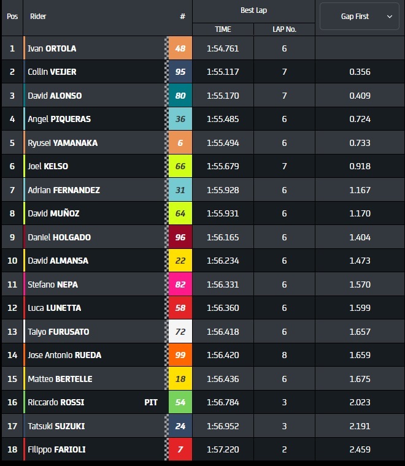The image size is (405, 466).
Task: Click the Pos column header
Action: [x=12, y=17]
